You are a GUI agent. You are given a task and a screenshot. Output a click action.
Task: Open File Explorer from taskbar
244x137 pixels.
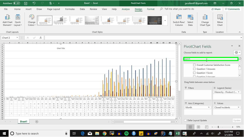[97, 133]
